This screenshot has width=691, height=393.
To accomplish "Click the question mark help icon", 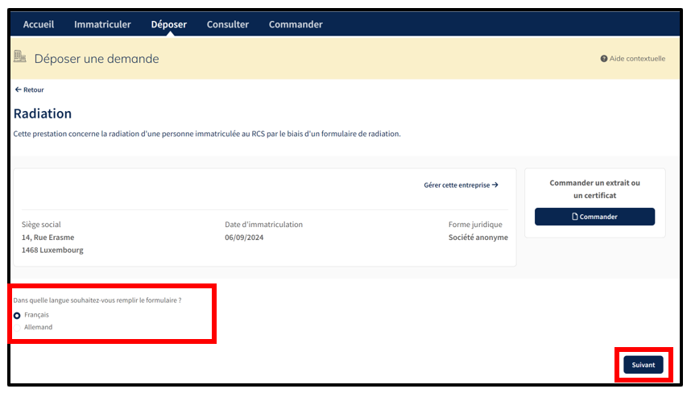I will pos(603,59).
